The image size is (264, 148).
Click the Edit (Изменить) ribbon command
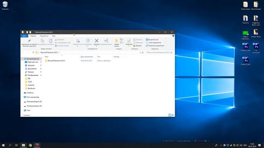pos(138,43)
